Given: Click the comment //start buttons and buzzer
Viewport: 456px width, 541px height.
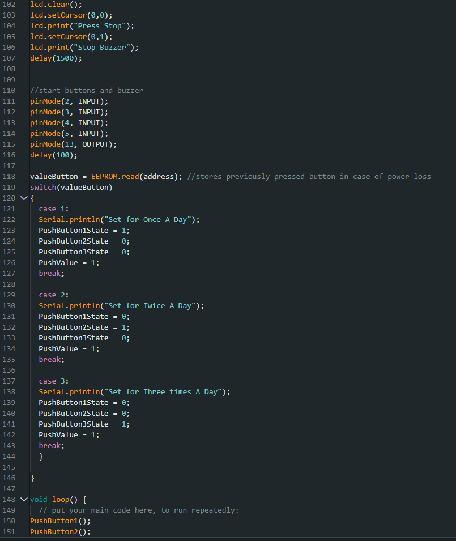Looking at the screenshot, I should [87, 91].
